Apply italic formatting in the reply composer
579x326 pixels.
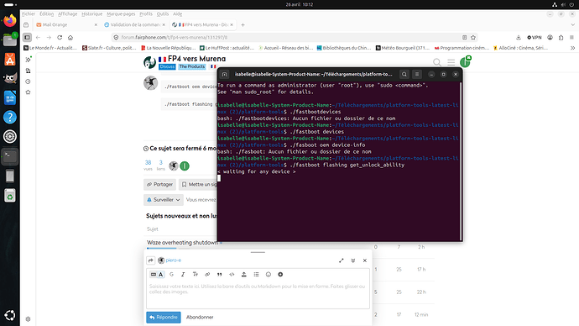[x=183, y=274]
